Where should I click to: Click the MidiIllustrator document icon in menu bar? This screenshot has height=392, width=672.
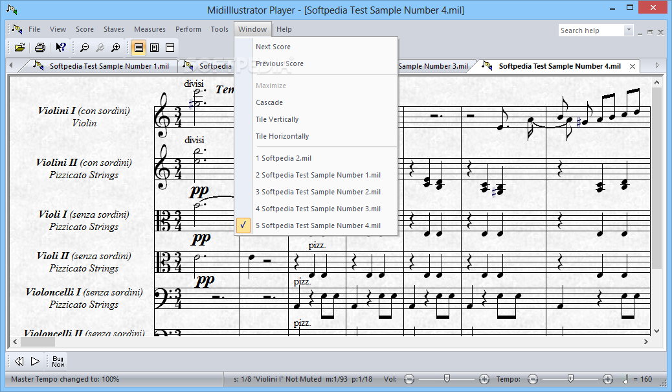coord(17,29)
